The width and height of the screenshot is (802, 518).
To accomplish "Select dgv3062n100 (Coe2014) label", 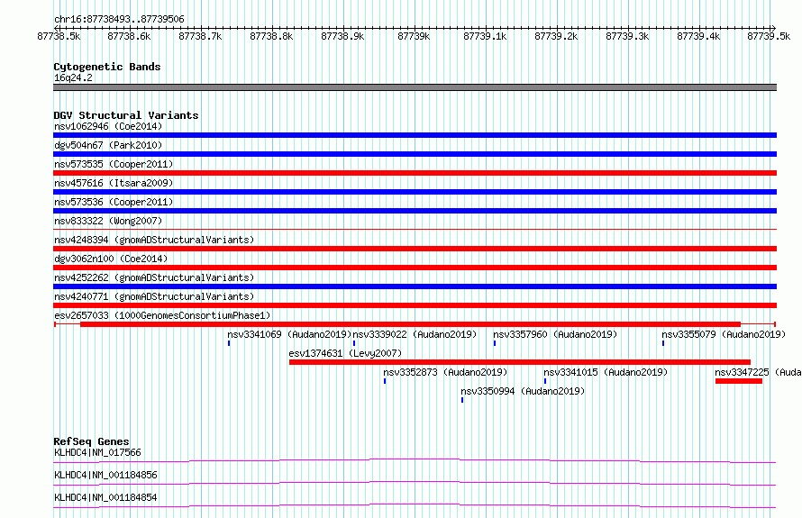I will click(111, 259).
